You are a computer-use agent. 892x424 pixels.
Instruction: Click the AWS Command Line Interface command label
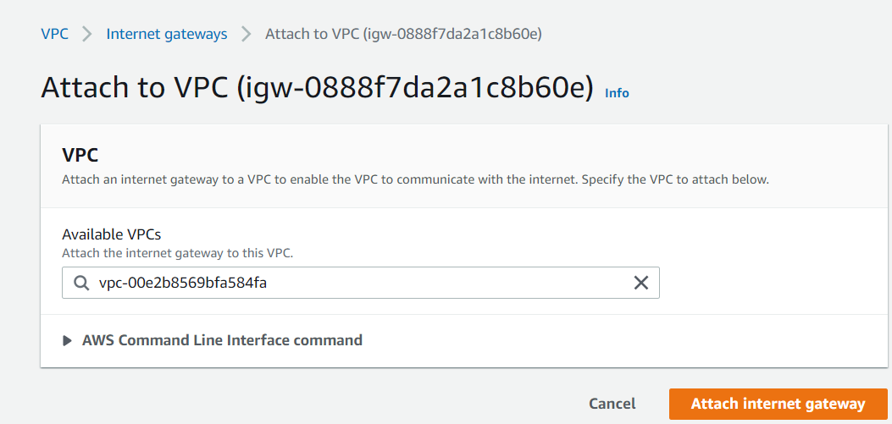coord(222,340)
